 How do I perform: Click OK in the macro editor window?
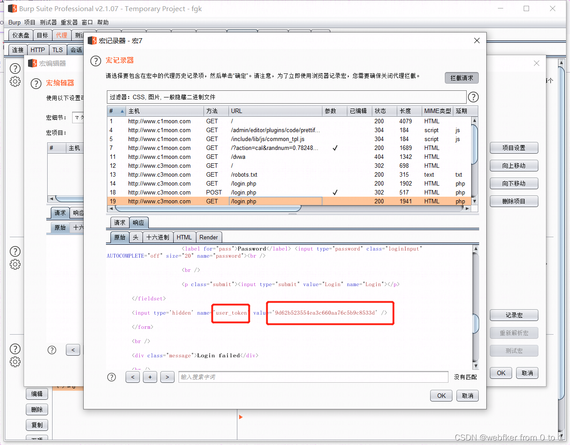(x=501, y=373)
